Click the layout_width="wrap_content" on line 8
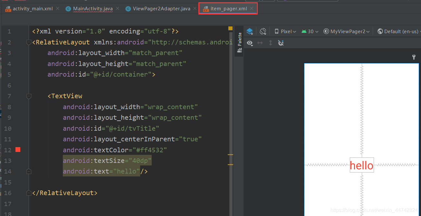Image resolution: width=421 pixels, height=216 pixels. tap(130, 107)
